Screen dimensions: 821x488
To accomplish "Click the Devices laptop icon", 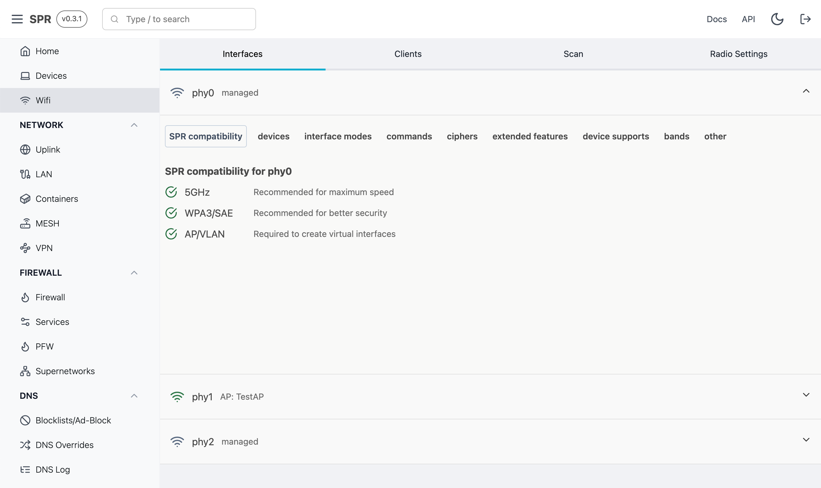I will click(25, 76).
